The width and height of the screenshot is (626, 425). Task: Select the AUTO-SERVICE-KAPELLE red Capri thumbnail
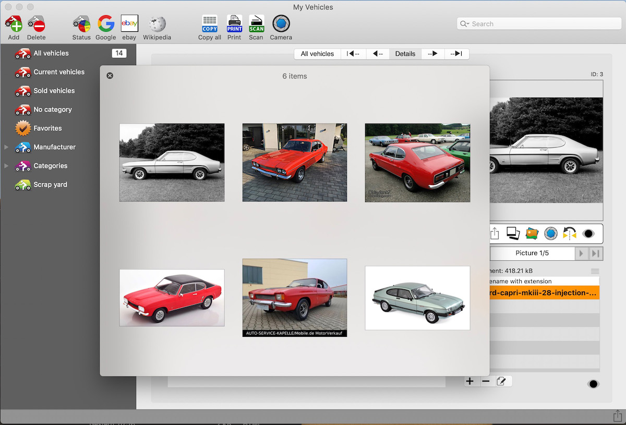[295, 298]
